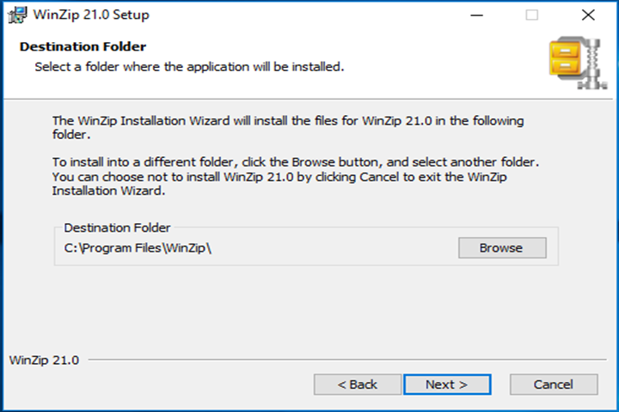Click the word 'folder.' under the first sentence
Screen dimensions: 619x412
[x=71, y=135]
